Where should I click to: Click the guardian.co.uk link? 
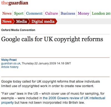(x=11, y=64)
